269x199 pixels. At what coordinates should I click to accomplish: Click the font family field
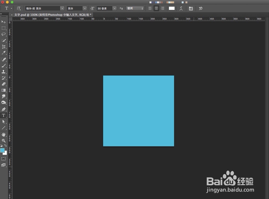pyautogui.click(x=43, y=8)
